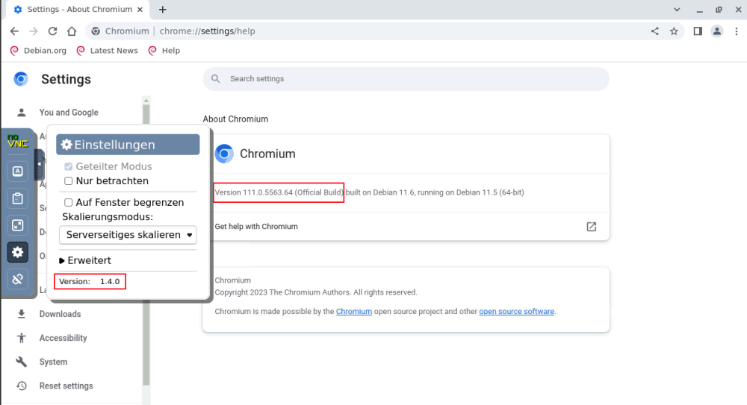
Task: Click the forward navigation arrow
Action: click(x=34, y=31)
